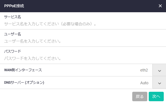Click the WAN側インターフェース label

point(23,70)
